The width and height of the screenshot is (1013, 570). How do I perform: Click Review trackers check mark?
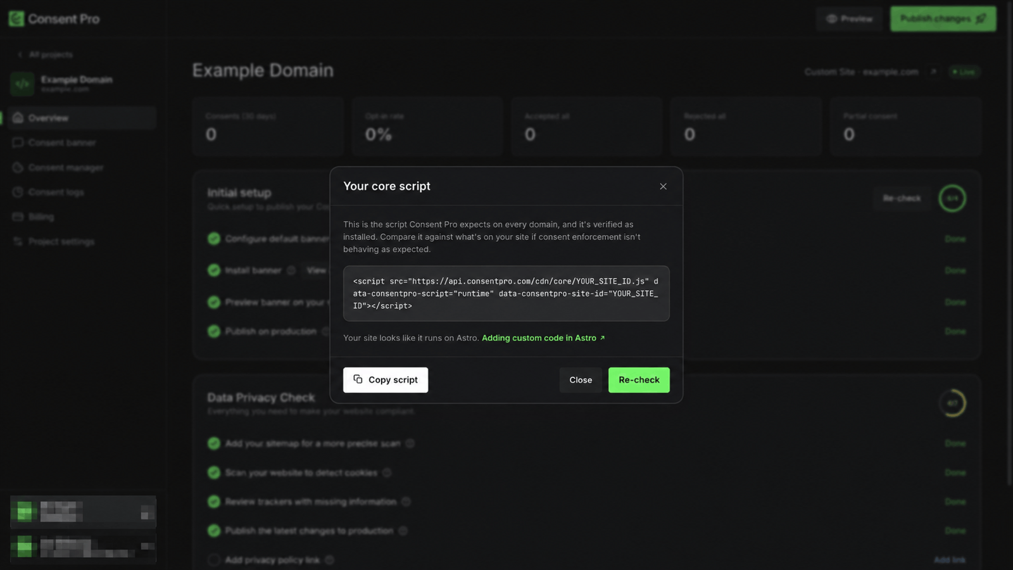point(214,502)
